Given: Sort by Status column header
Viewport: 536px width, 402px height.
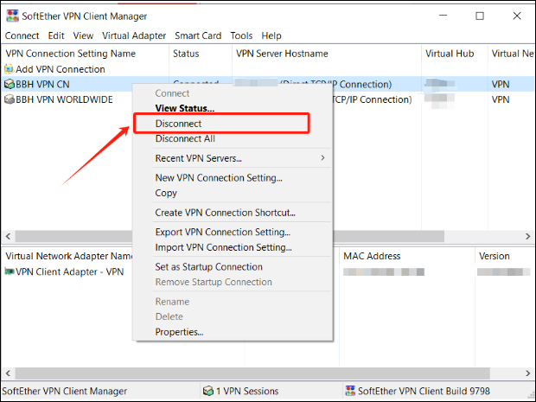Looking at the screenshot, I should click(x=186, y=54).
